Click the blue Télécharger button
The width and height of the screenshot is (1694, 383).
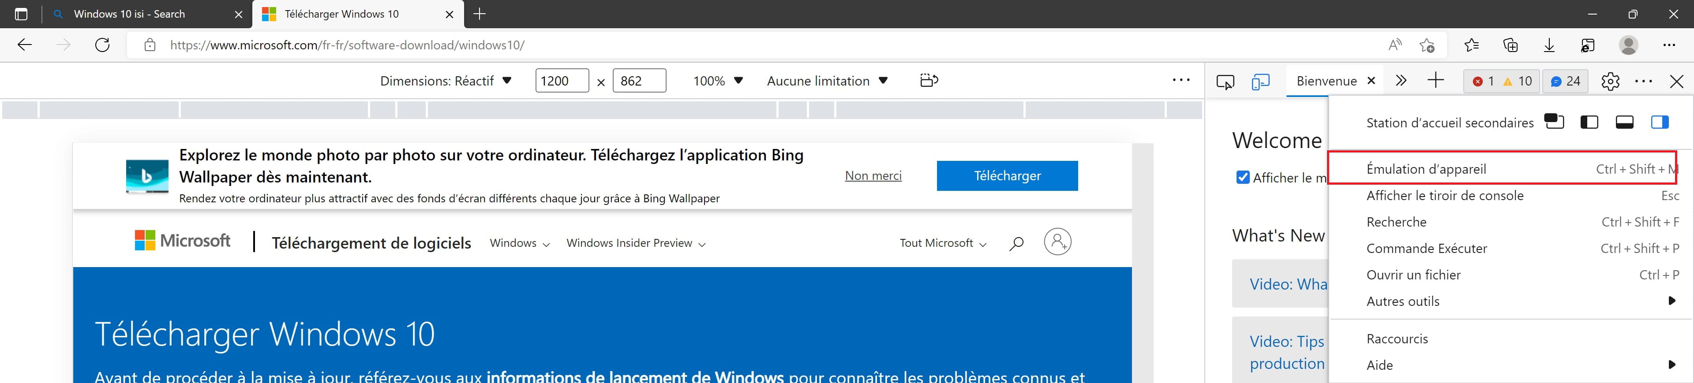point(1007,175)
